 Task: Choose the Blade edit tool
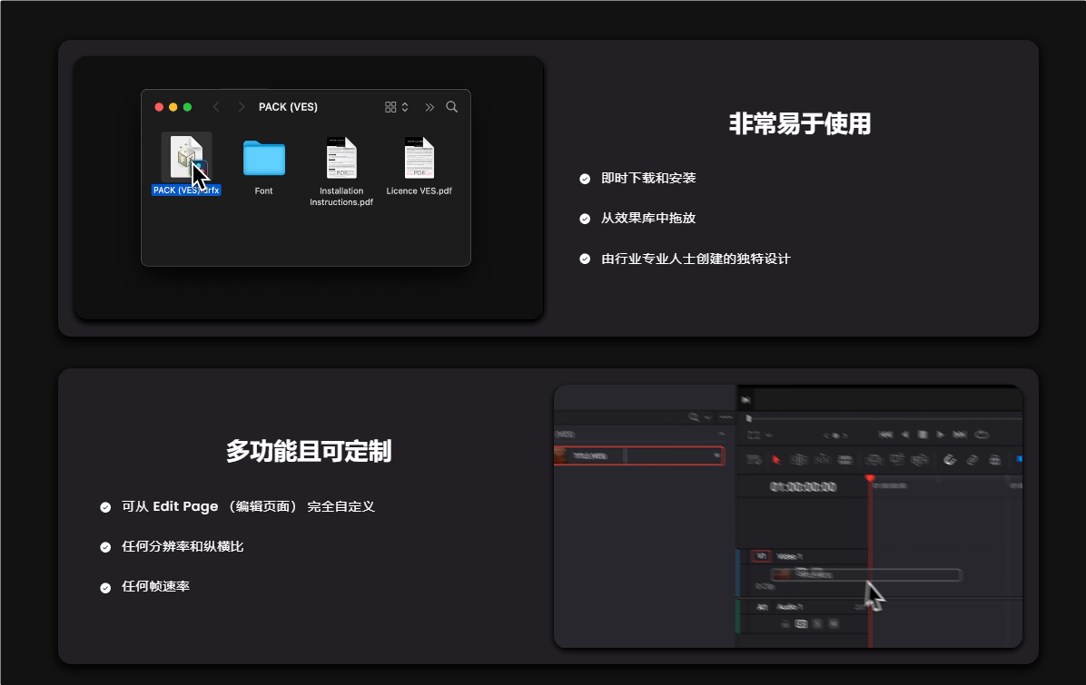pos(845,459)
